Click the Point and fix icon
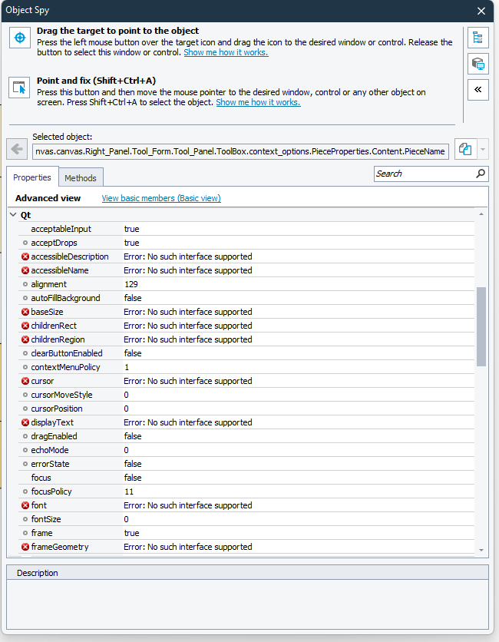Screen dimensions: 499x642 [x=18, y=88]
